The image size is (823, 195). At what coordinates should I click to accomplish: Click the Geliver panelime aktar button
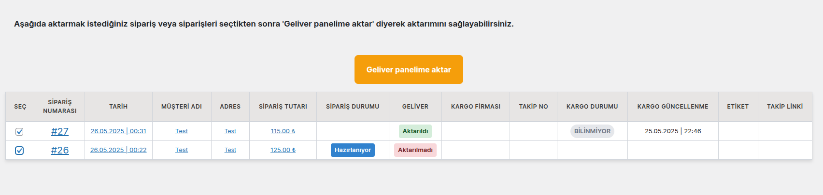tap(409, 70)
